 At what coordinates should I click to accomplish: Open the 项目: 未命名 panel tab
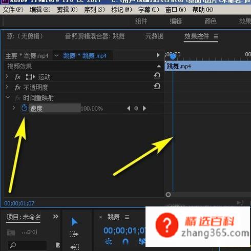pyautogui.click(x=24, y=217)
